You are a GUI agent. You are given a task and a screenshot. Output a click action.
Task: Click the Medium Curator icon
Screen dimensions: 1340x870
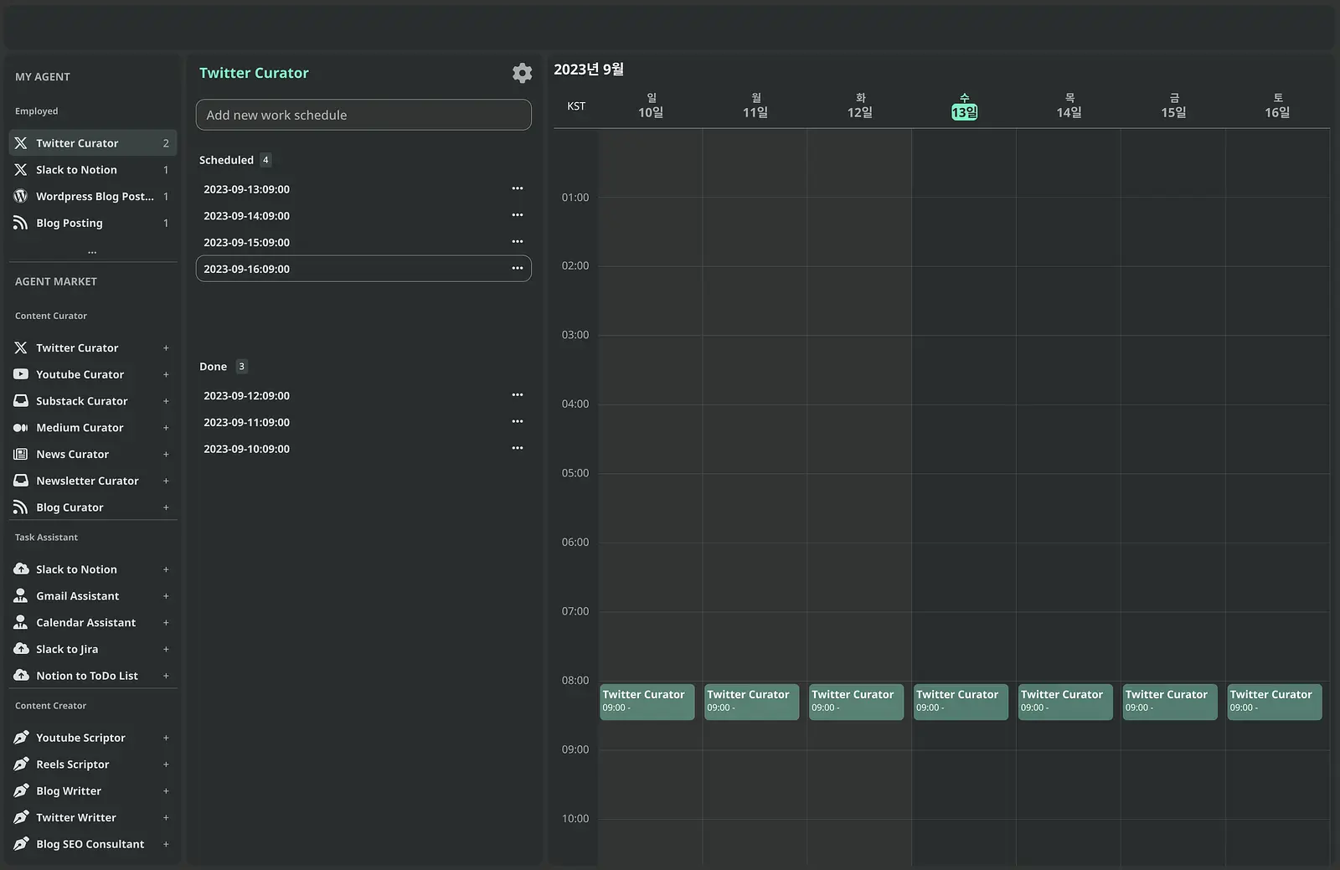(21, 428)
